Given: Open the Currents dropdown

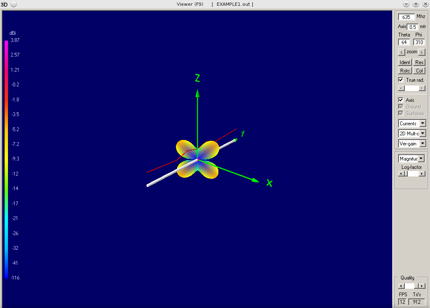Looking at the screenshot, I should click(423, 123).
